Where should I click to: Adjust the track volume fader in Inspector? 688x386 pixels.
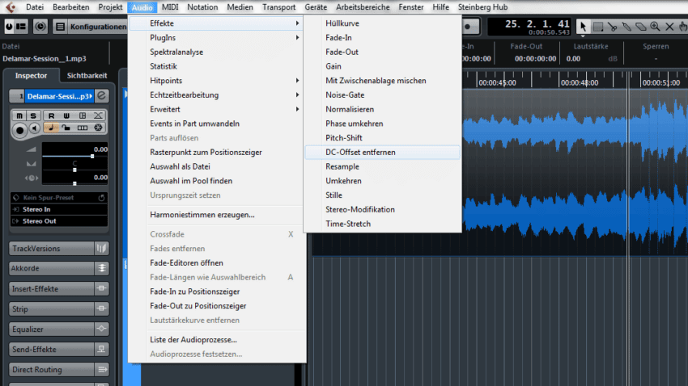tap(92, 156)
